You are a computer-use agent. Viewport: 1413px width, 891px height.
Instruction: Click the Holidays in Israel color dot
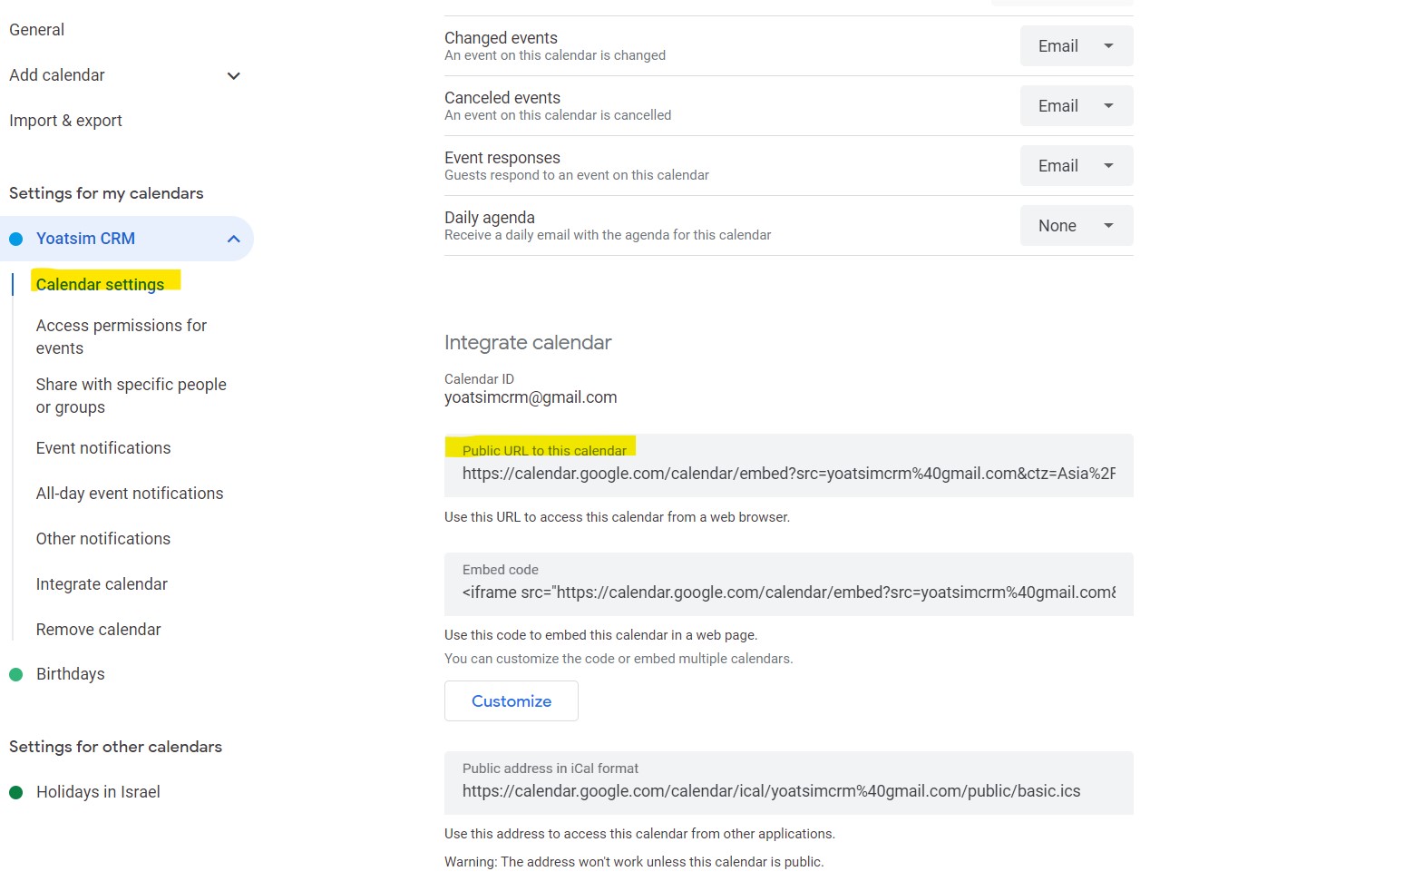tap(15, 792)
